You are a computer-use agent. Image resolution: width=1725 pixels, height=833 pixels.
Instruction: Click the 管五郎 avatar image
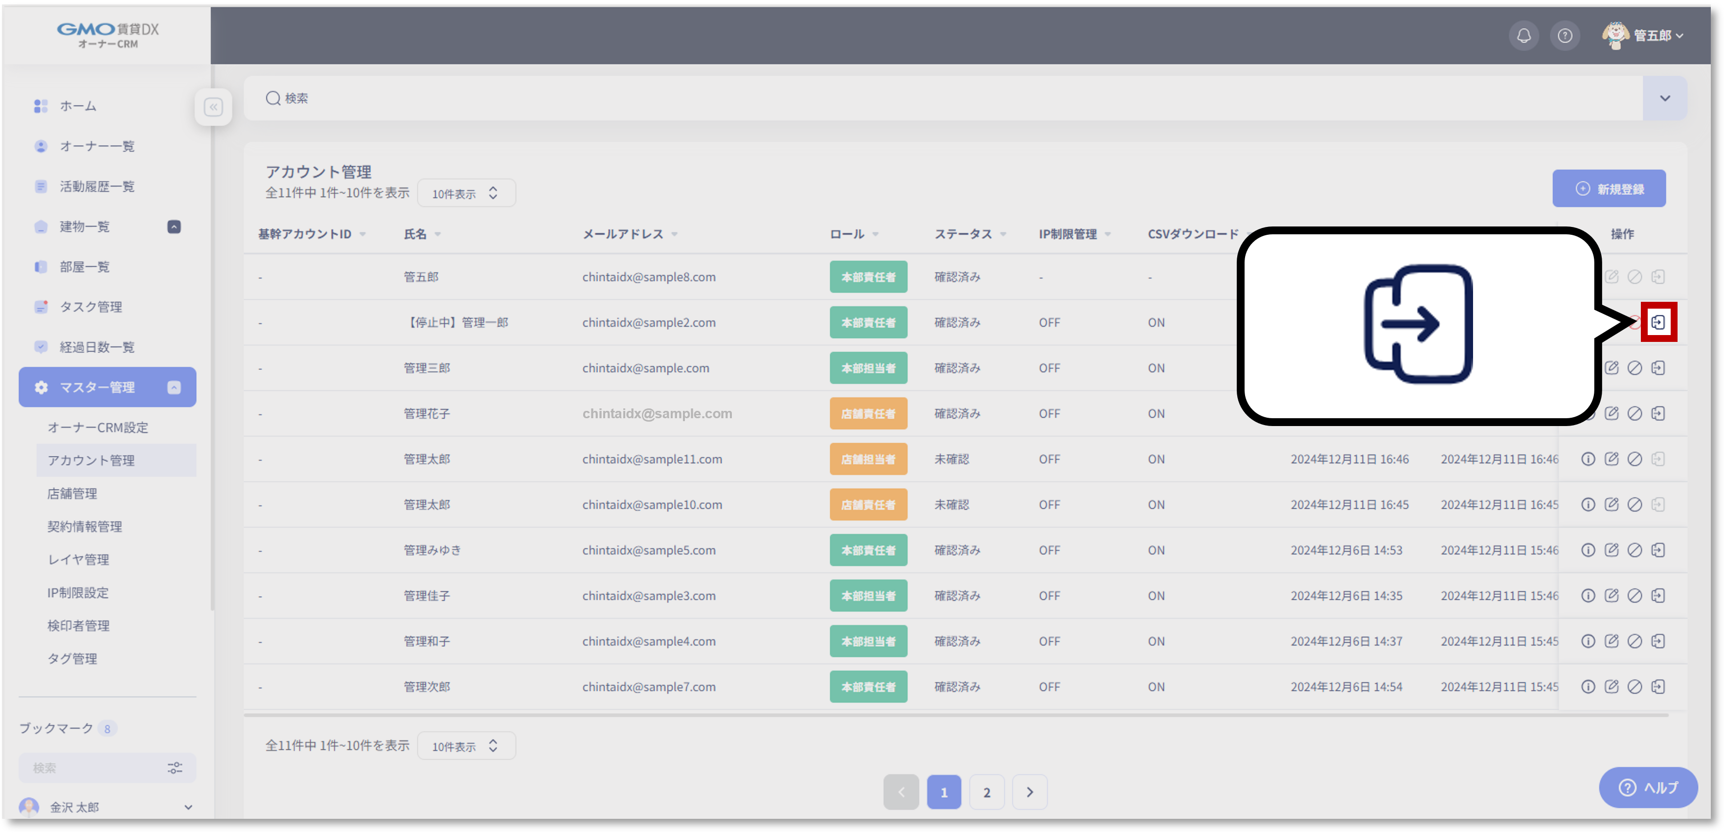coord(1615,36)
